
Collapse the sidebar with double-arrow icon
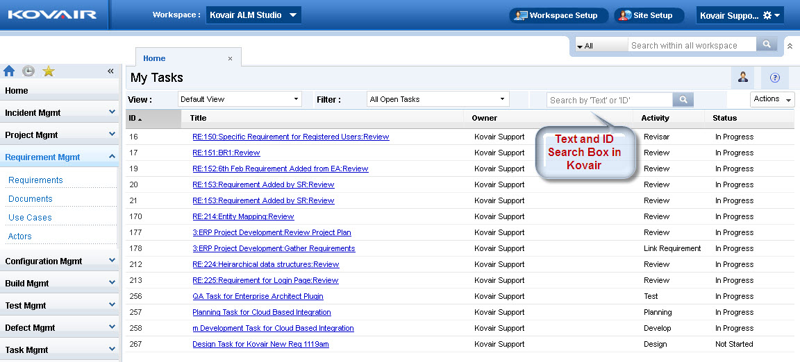point(110,71)
